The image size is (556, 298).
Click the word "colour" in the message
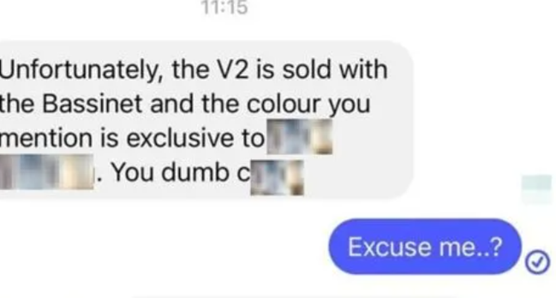[x=284, y=104]
